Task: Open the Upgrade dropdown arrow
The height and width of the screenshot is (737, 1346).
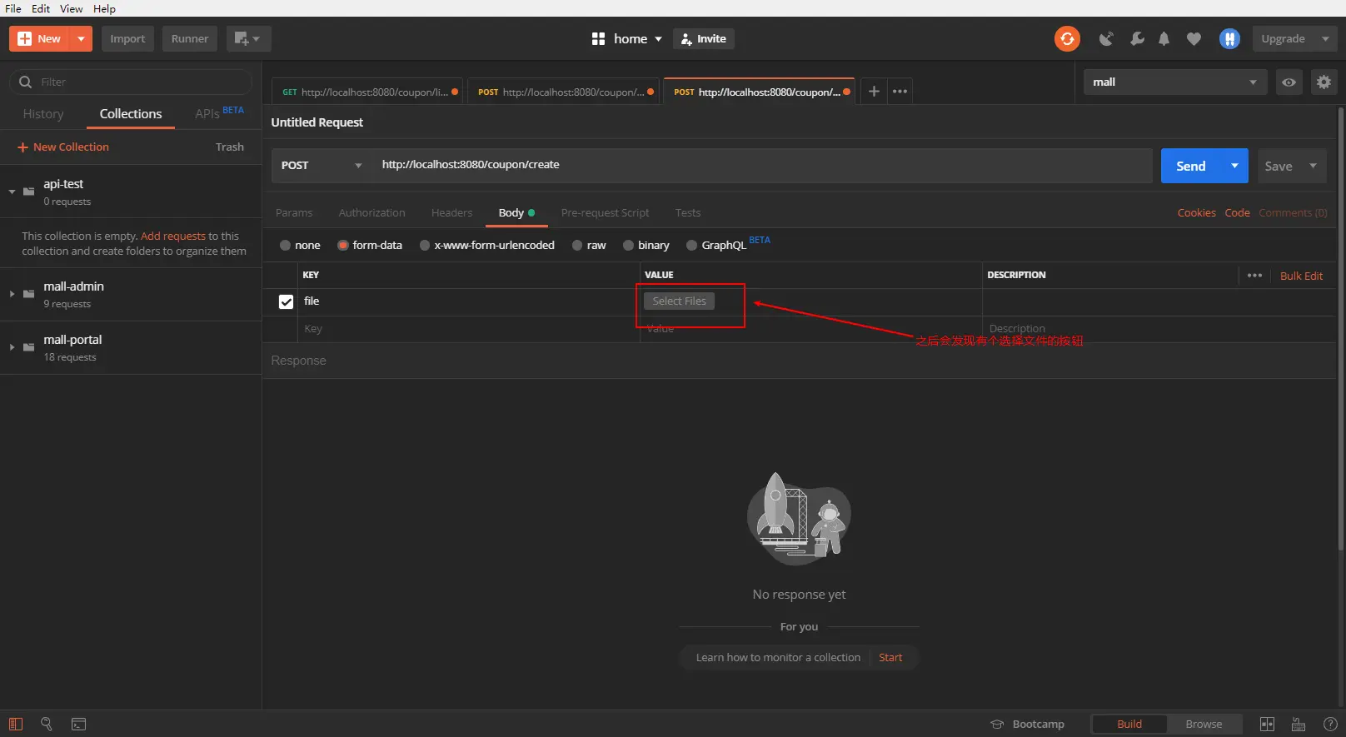Action: point(1325,38)
